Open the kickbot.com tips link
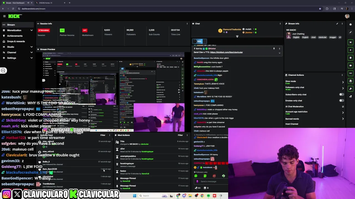355x199 pixels. click(226, 52)
